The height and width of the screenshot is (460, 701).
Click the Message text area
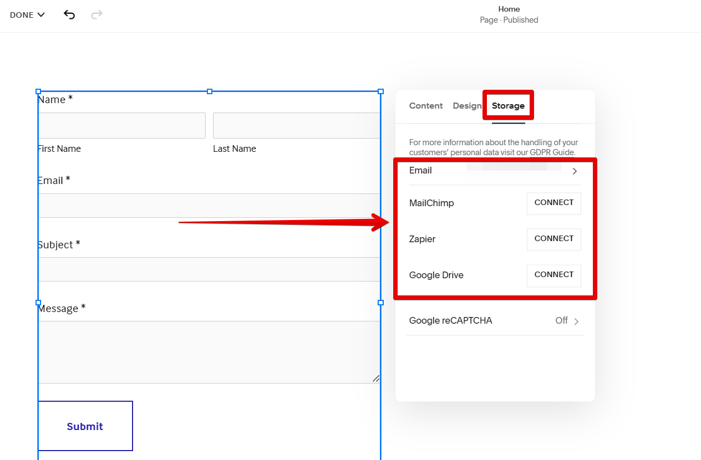[209, 352]
